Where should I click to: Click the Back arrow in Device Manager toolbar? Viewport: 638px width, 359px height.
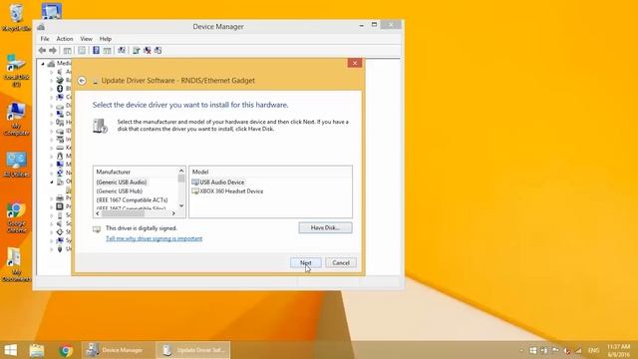coord(42,51)
